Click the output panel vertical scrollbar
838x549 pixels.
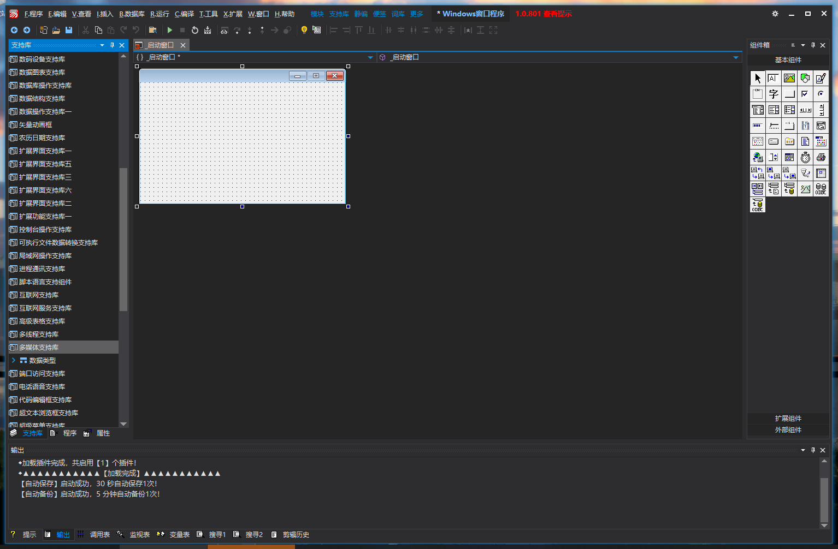coord(824,493)
